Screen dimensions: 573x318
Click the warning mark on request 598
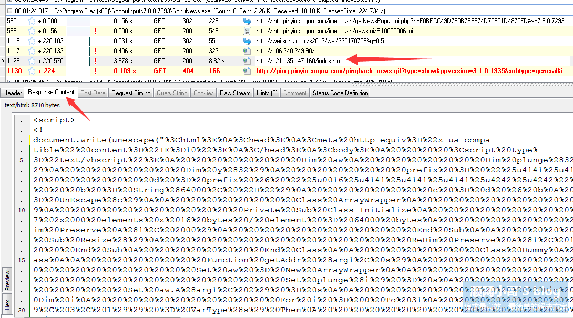(x=95, y=31)
